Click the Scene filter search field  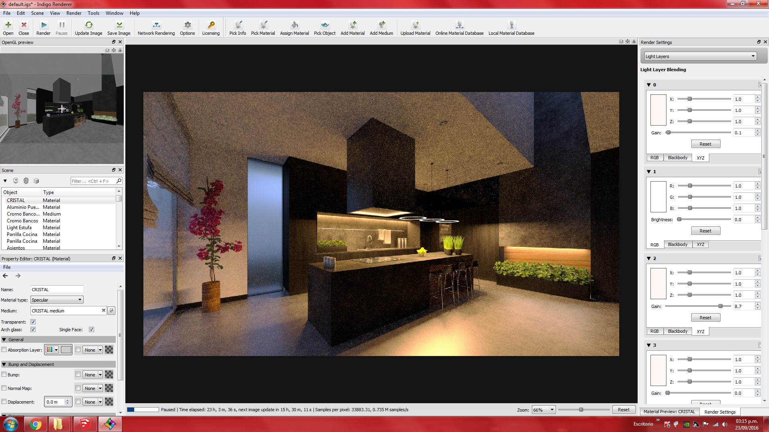(x=93, y=181)
